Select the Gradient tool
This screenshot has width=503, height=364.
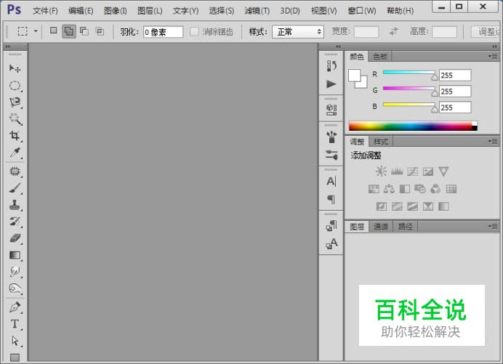tap(15, 255)
